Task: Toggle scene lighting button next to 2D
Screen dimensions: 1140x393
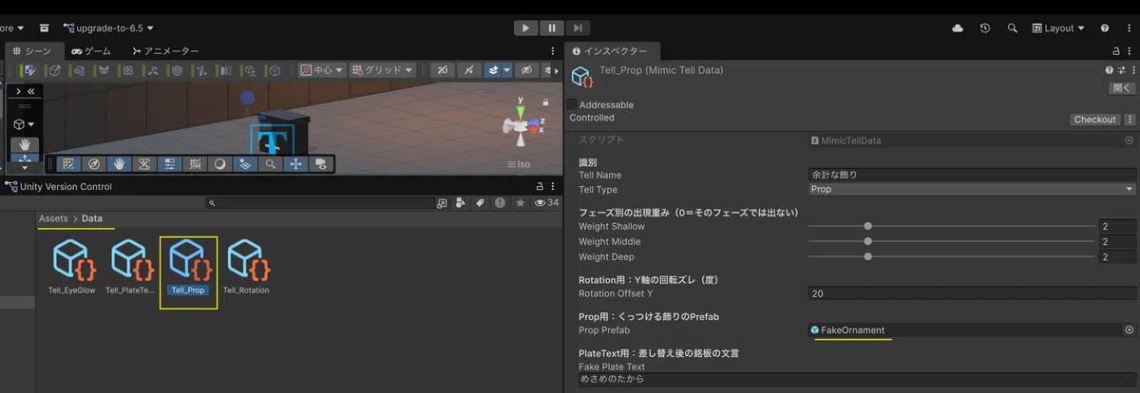Action: [x=469, y=70]
